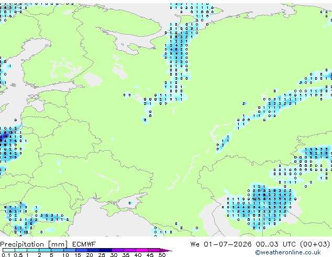
Task: Click the 15–20 mm legend color box
Action: (82, 250)
